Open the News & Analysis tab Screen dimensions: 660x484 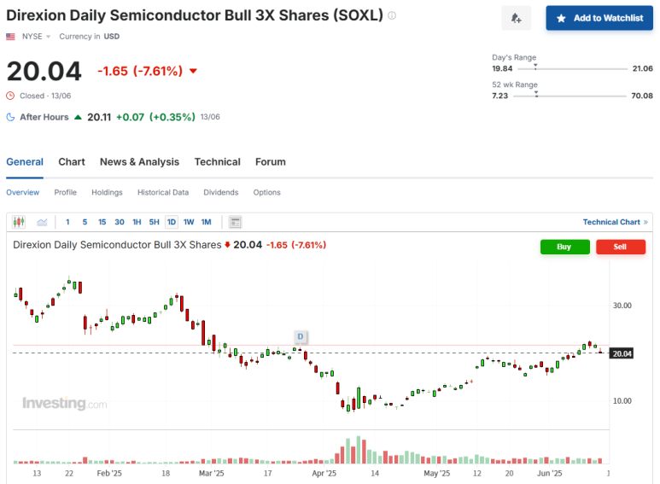pyautogui.click(x=139, y=161)
